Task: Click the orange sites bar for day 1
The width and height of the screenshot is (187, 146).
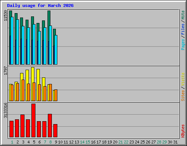Action: (x=12, y=93)
